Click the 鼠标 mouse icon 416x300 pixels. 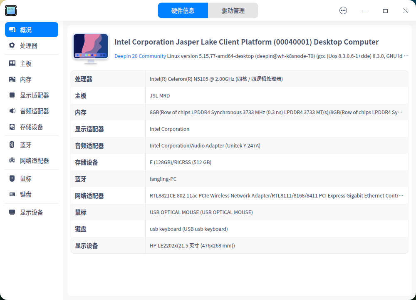[x=12, y=178]
